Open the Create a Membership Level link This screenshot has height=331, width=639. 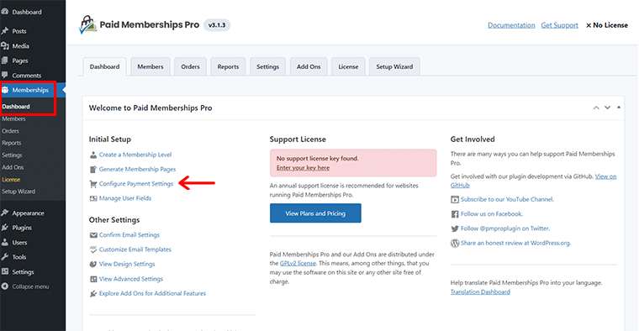point(135,155)
